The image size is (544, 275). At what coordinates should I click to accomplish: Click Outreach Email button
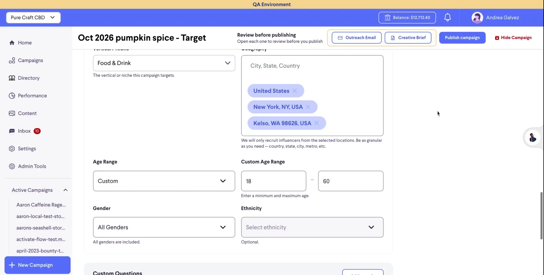tap(356, 38)
